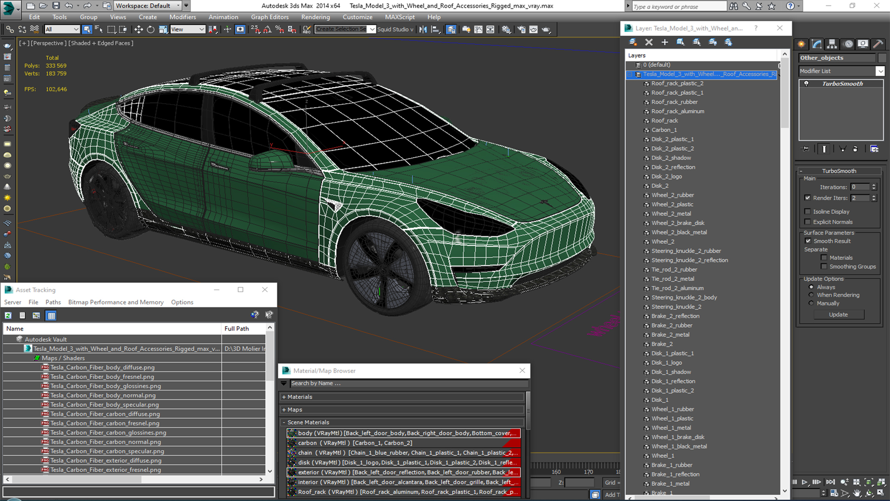Click Add T button in Material browser
This screenshot has width=890, height=501.
click(613, 494)
